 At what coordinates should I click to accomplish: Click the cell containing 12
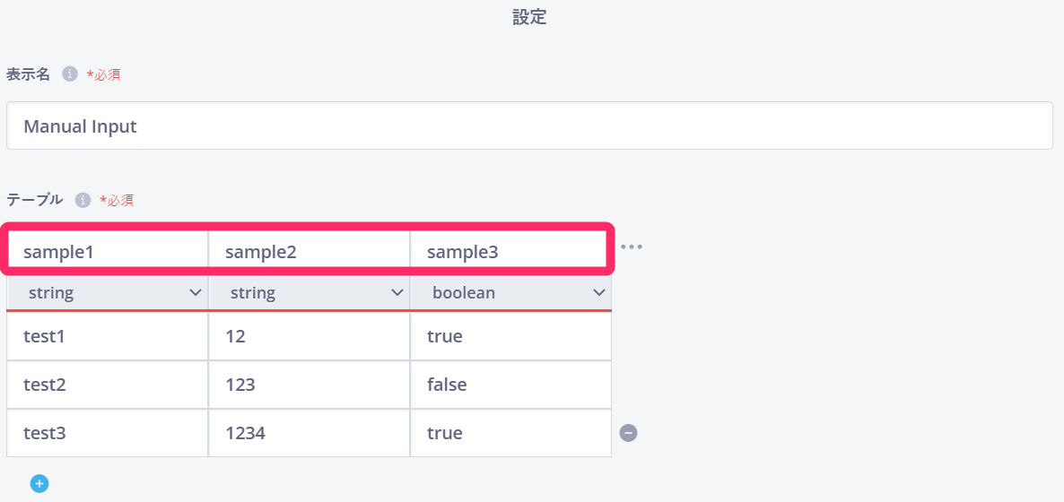pos(309,336)
